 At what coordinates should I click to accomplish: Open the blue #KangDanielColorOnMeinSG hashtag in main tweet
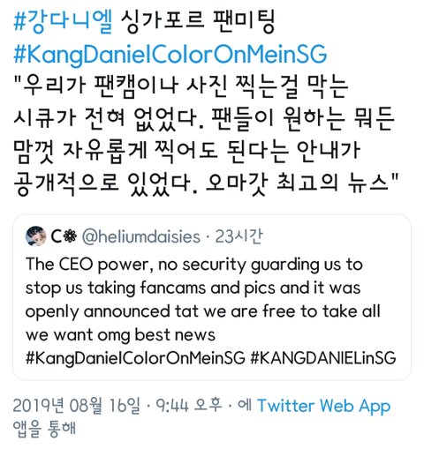pos(170,54)
